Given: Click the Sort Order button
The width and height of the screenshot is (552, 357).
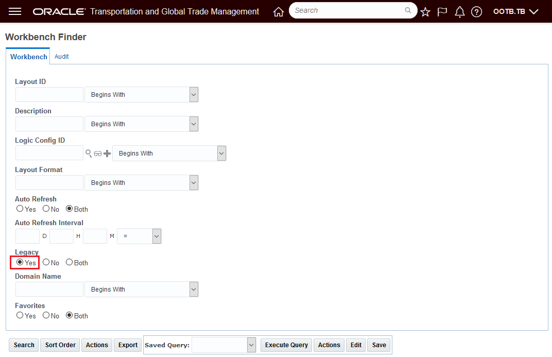Looking at the screenshot, I should (60, 345).
